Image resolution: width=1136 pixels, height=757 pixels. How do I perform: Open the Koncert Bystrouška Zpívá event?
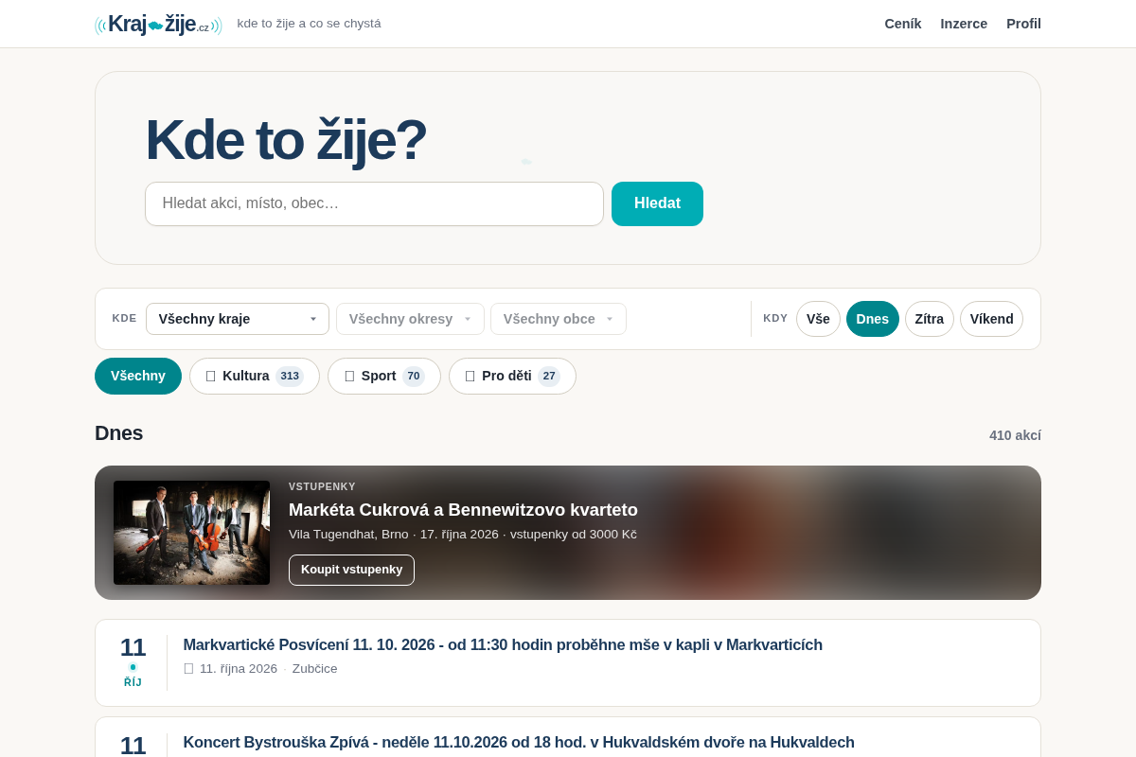click(x=519, y=742)
